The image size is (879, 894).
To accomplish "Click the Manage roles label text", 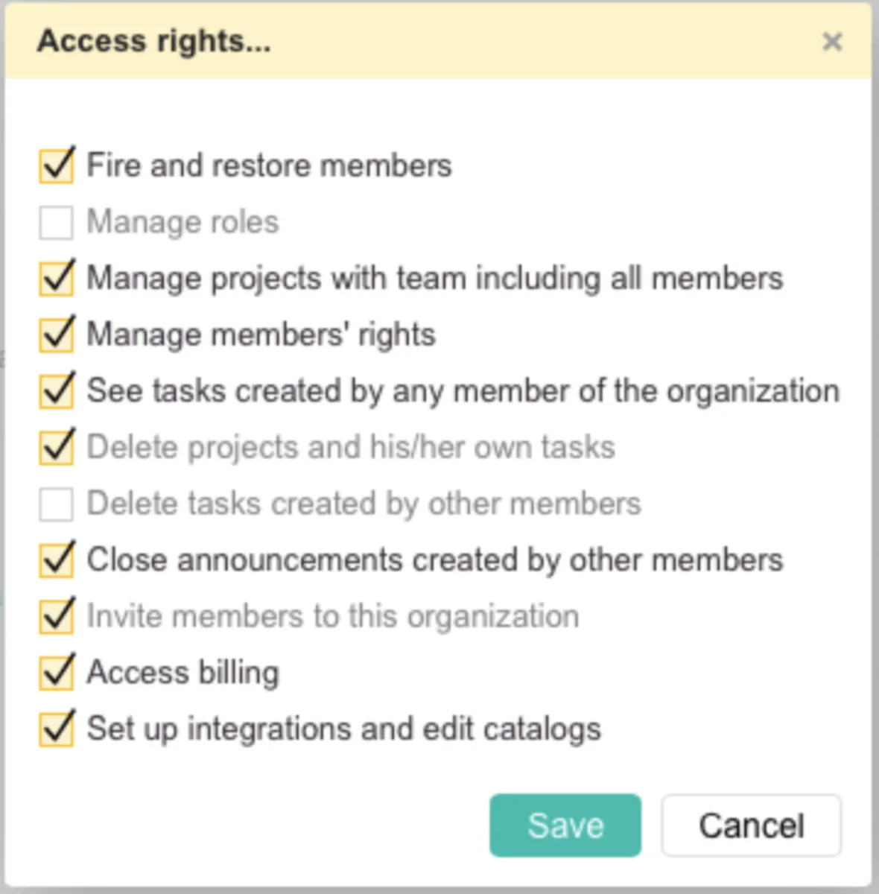I will tap(183, 222).
